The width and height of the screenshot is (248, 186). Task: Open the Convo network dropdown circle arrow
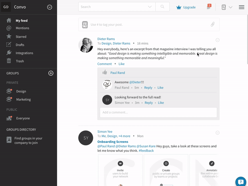tap(50, 7)
